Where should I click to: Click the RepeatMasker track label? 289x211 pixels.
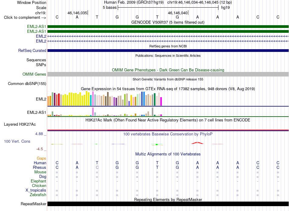click(x=33, y=204)
